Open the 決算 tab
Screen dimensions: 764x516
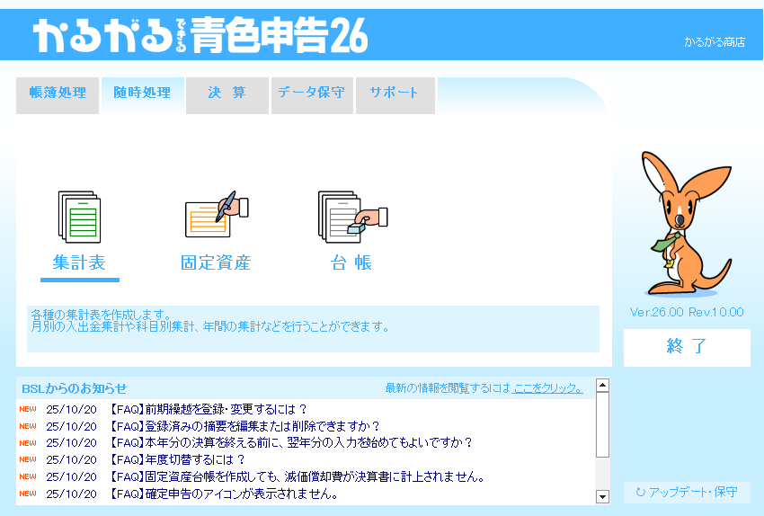(x=227, y=93)
